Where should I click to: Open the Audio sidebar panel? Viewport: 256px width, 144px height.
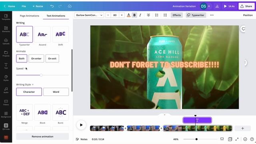6,90
